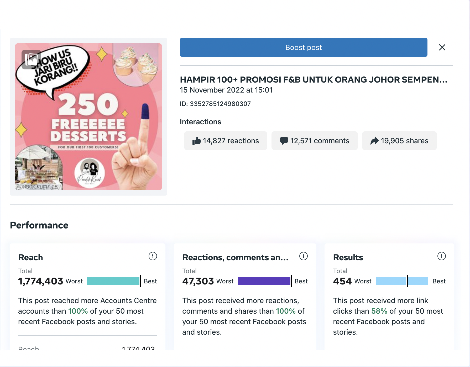The height and width of the screenshot is (367, 470).
Task: Click the post ID number text
Action: pos(220,104)
